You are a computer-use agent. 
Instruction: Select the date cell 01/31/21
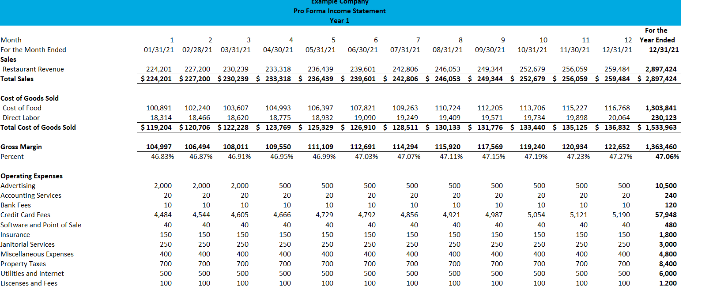point(159,50)
